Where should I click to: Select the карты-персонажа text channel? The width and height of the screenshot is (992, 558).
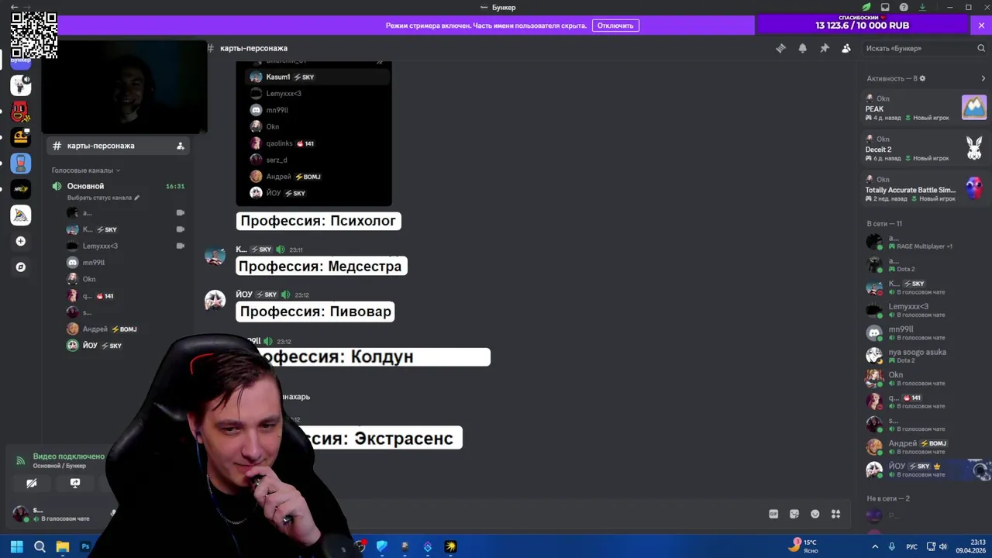(x=118, y=146)
